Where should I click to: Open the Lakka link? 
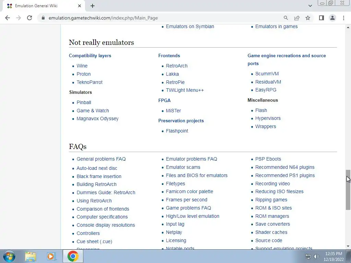pos(172,74)
